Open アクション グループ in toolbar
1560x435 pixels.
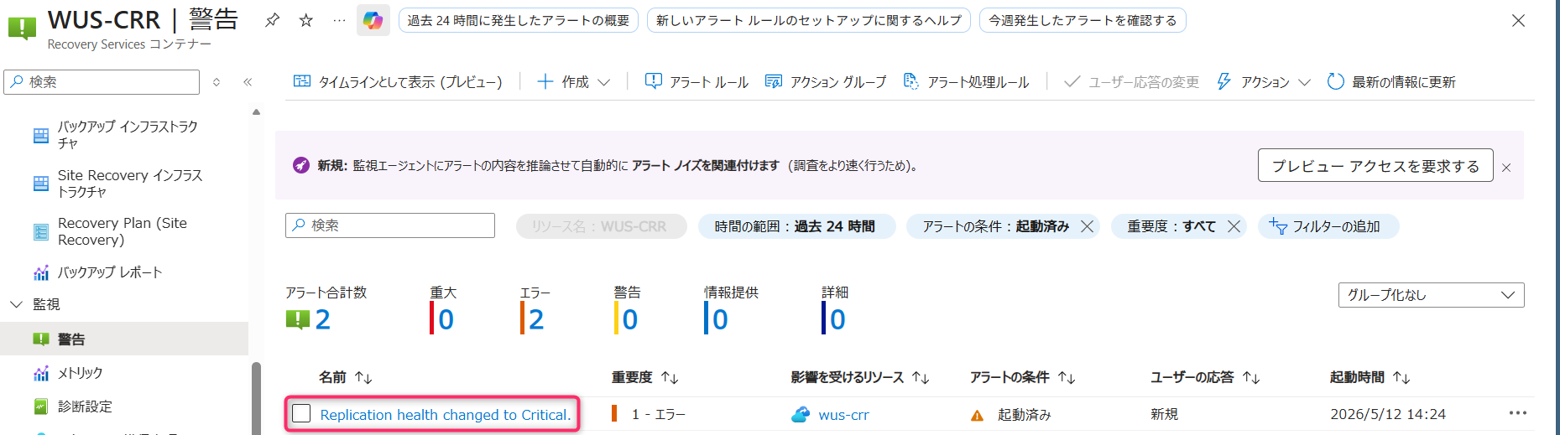tap(826, 82)
